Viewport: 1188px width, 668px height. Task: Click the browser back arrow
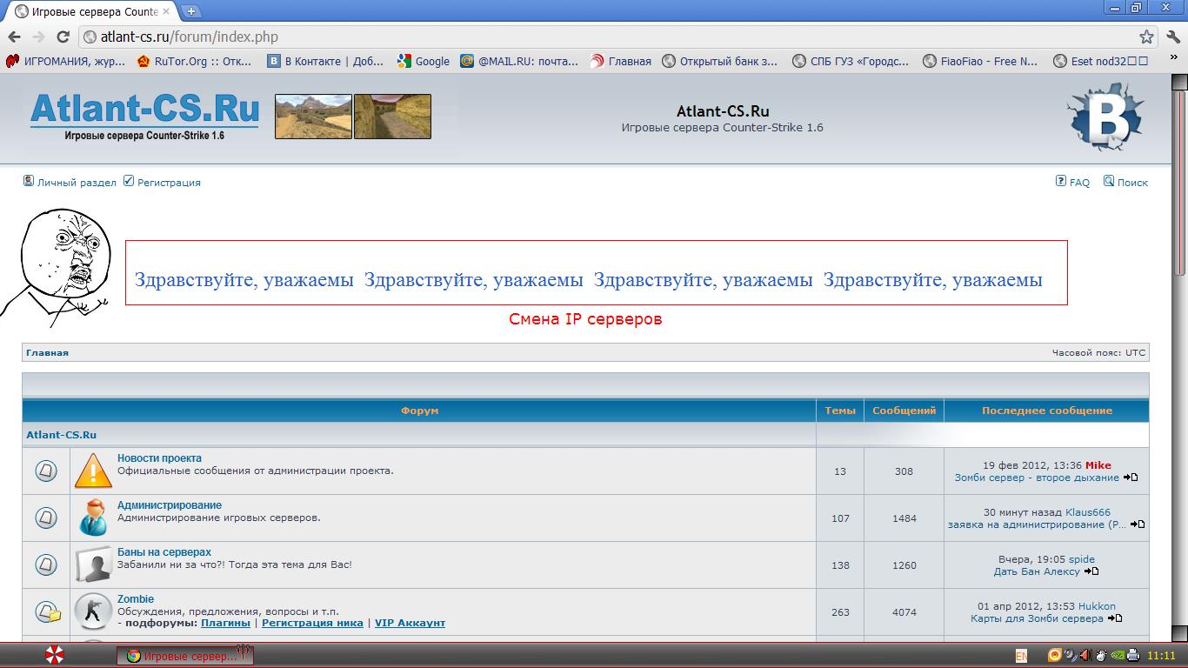coord(14,37)
